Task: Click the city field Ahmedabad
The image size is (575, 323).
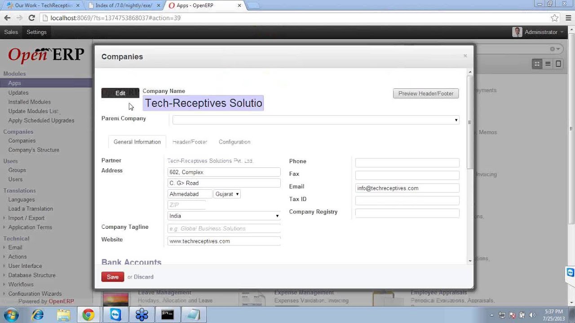Action: click(x=190, y=194)
